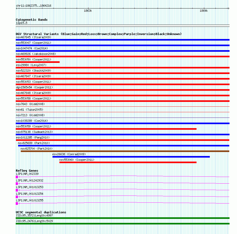Image resolution: width=237 pixels, height=234 pixels.
Task: Click the DGV Structural Variants track title
Action: [x=99, y=34]
